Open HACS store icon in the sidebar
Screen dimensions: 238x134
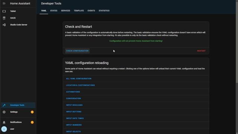pyautogui.click(x=4, y=18)
